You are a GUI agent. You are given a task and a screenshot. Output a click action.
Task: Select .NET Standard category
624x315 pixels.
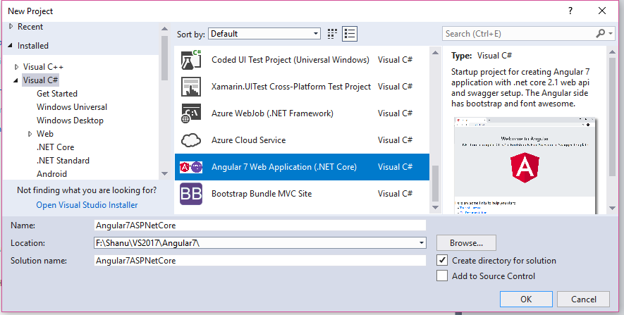(x=63, y=161)
